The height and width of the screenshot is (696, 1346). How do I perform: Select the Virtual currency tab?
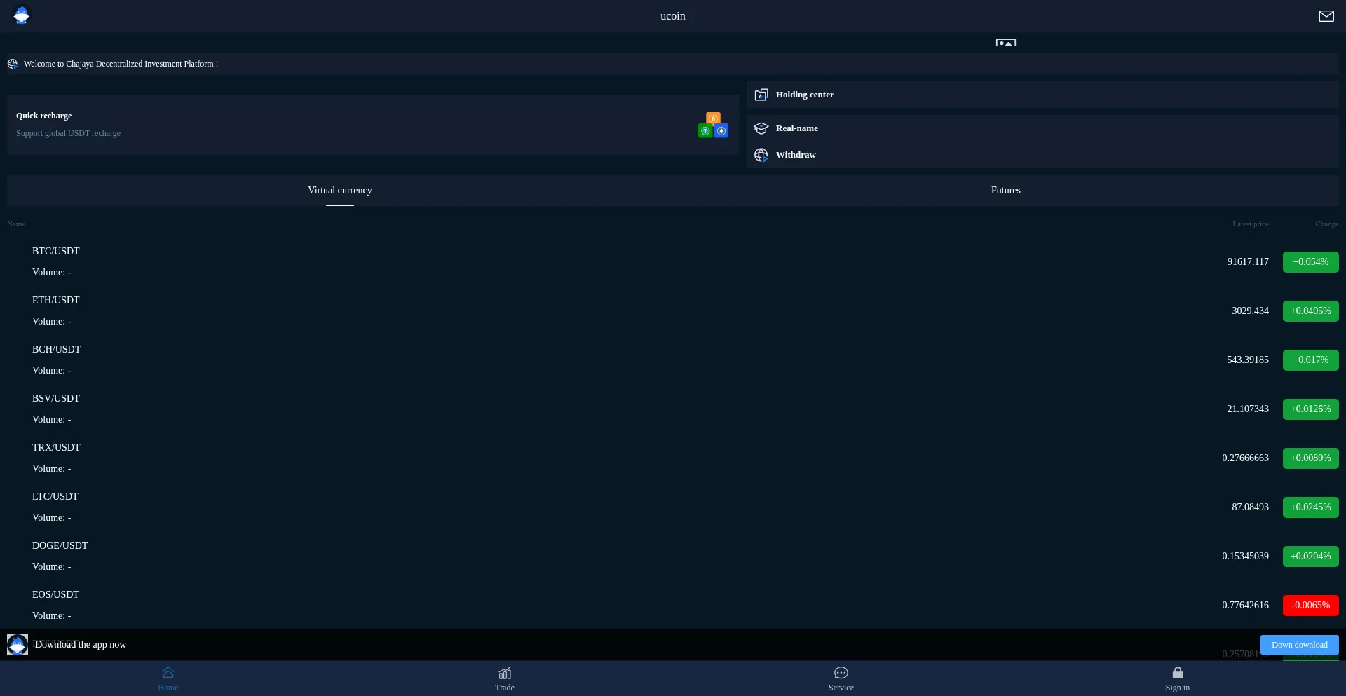point(340,191)
